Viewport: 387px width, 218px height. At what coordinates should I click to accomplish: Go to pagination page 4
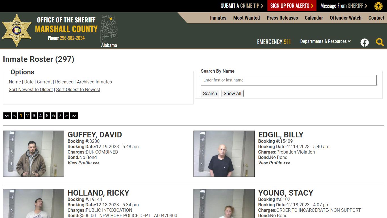pos(41,116)
